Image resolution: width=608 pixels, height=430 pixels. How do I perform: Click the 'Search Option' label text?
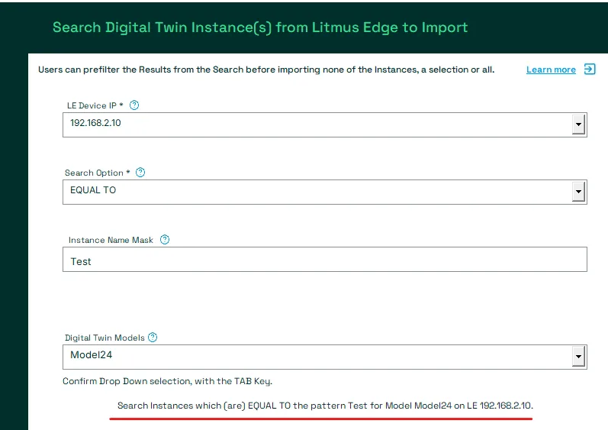pos(97,173)
